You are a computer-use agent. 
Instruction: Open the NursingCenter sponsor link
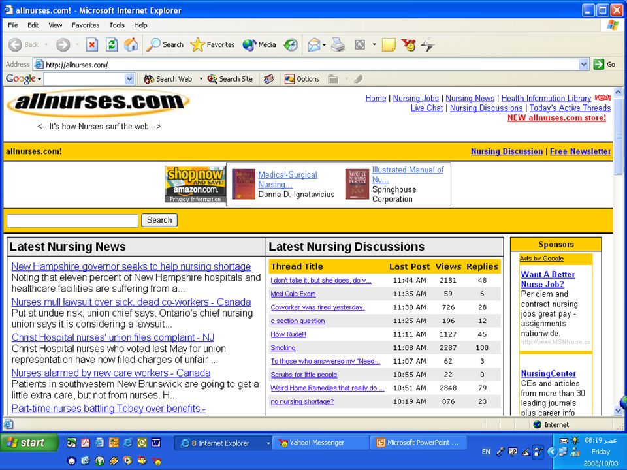tap(548, 373)
